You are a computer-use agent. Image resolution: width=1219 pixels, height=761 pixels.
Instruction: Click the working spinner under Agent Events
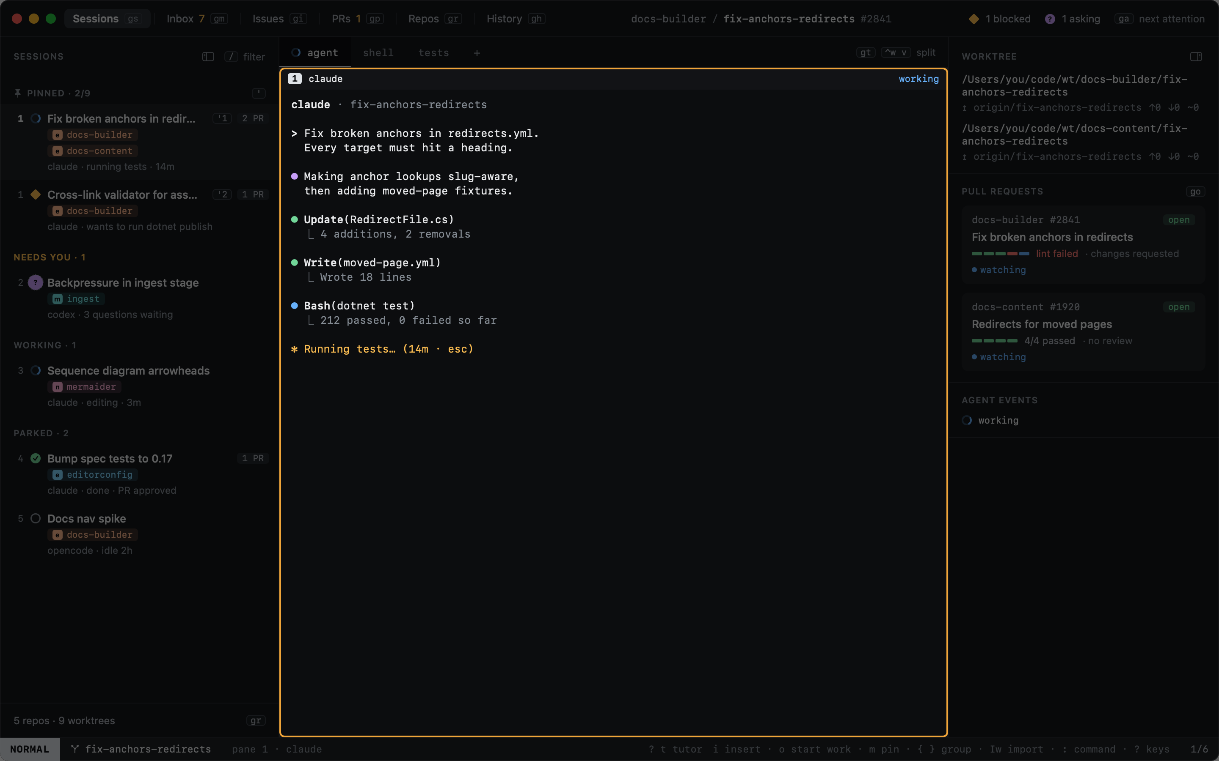(967, 420)
